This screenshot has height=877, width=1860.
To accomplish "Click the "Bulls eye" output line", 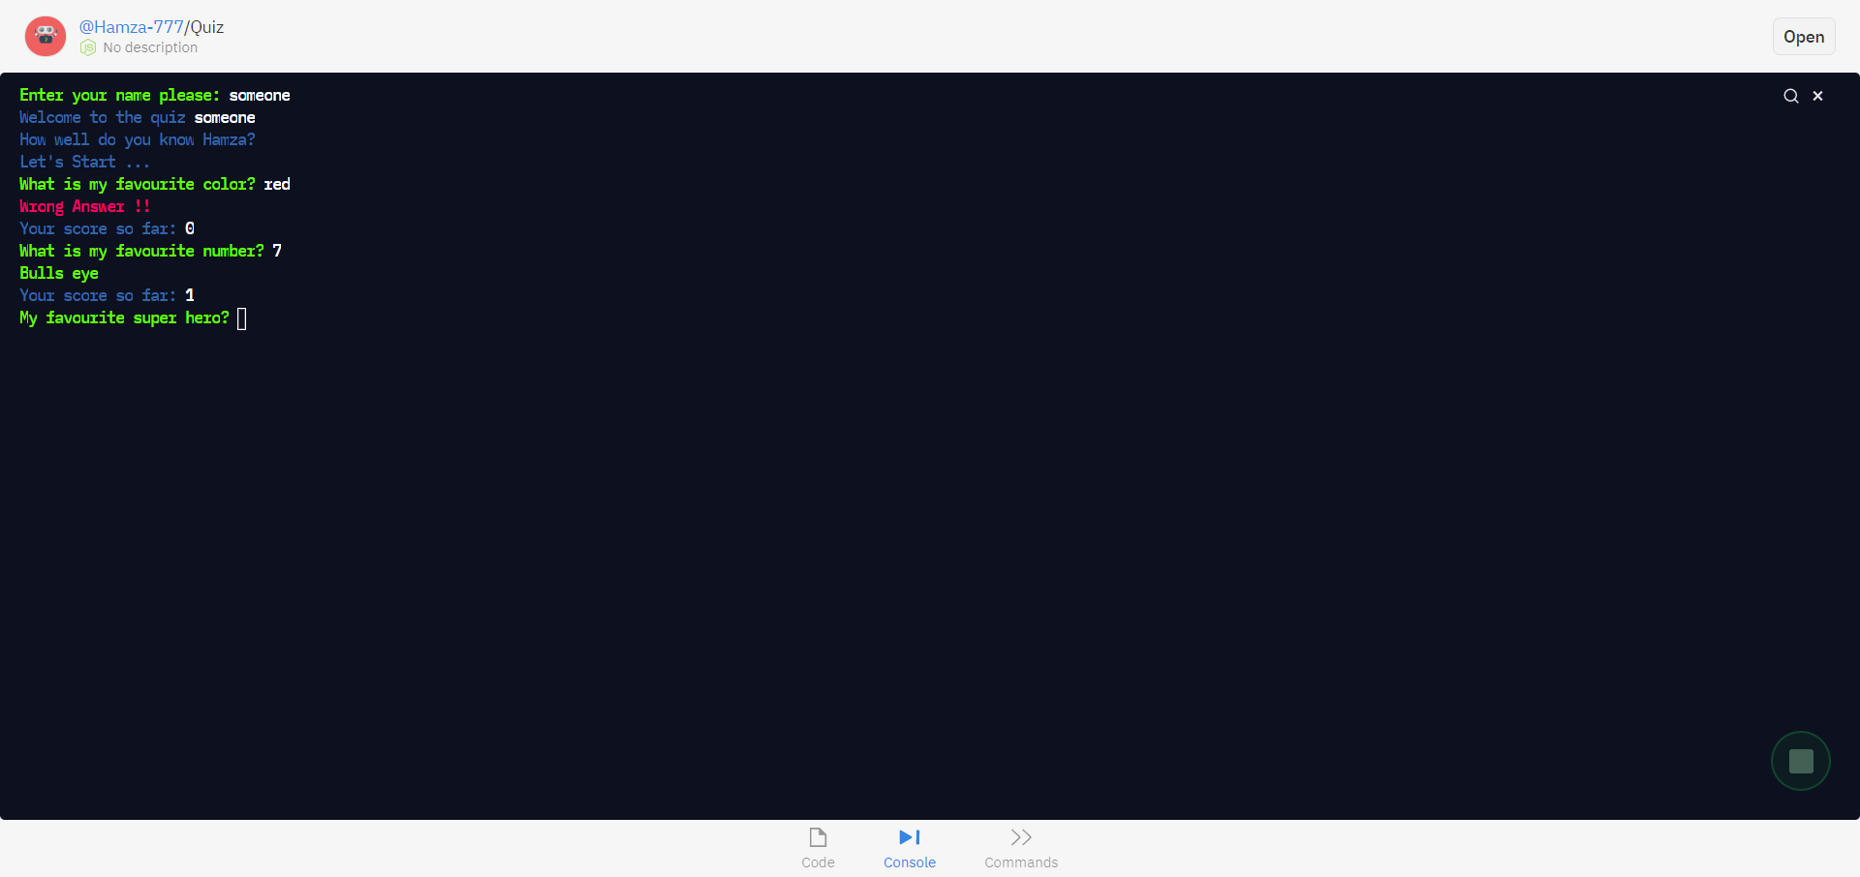I will tap(59, 273).
